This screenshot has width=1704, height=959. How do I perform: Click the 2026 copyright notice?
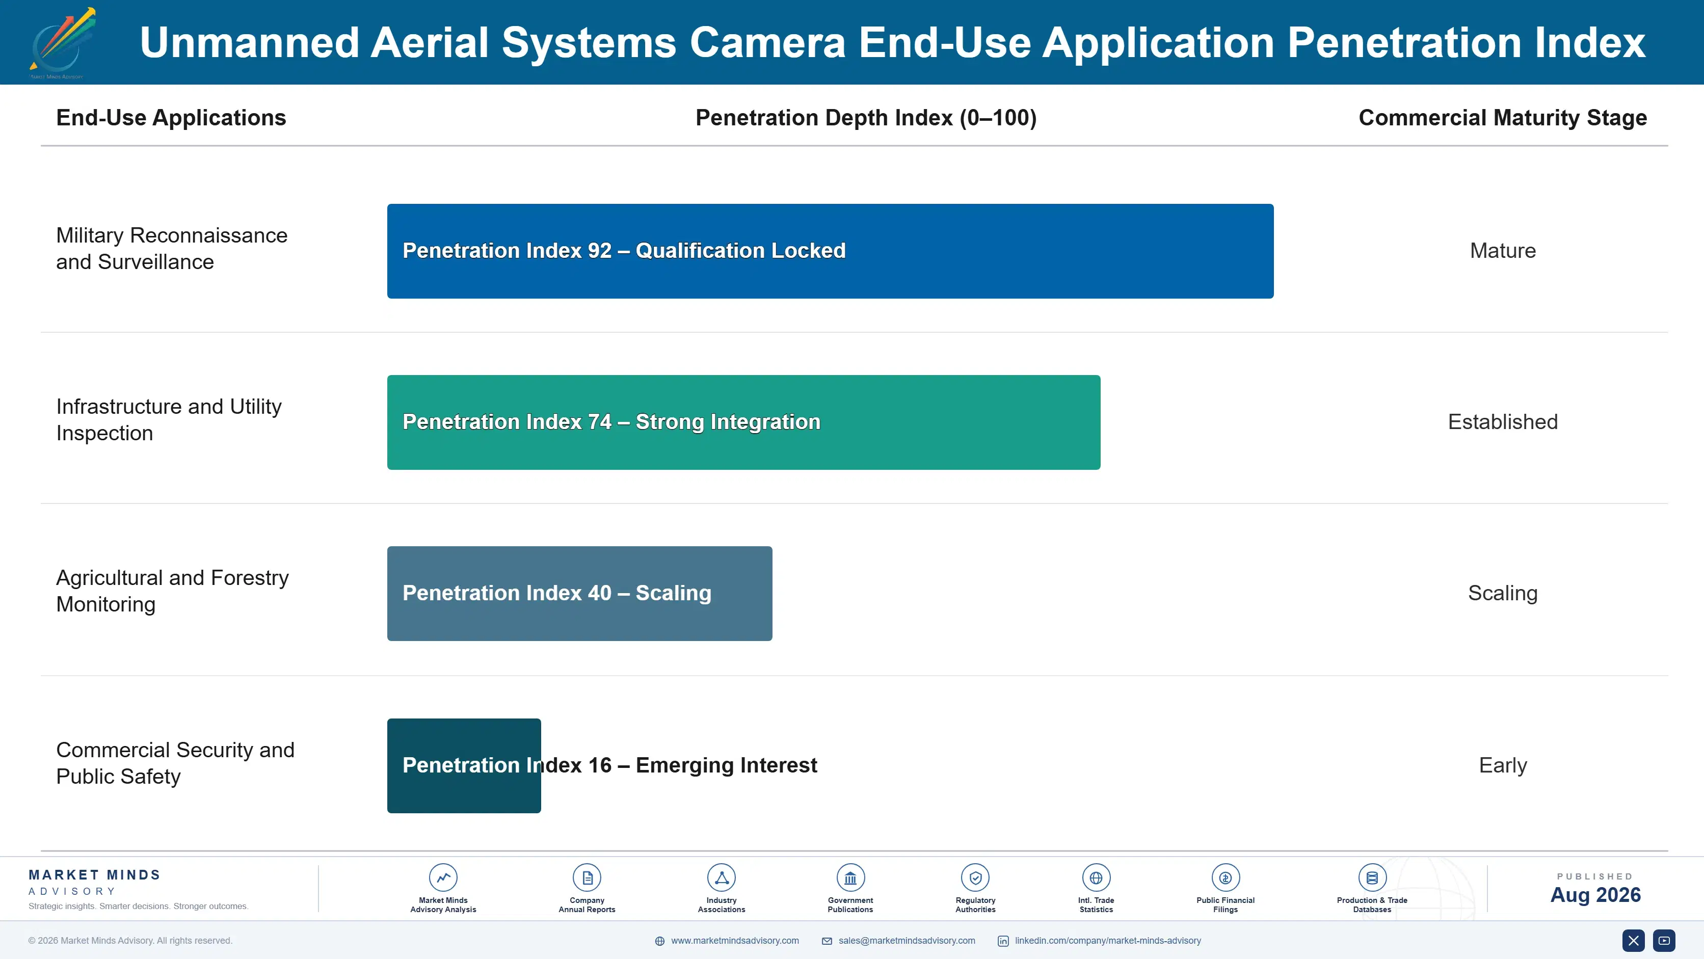coord(130,941)
